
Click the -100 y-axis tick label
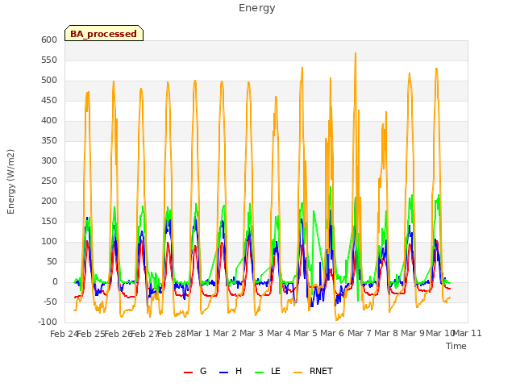[x=48, y=322]
